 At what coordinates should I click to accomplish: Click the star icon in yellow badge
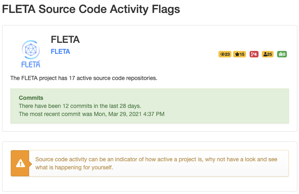[237, 54]
